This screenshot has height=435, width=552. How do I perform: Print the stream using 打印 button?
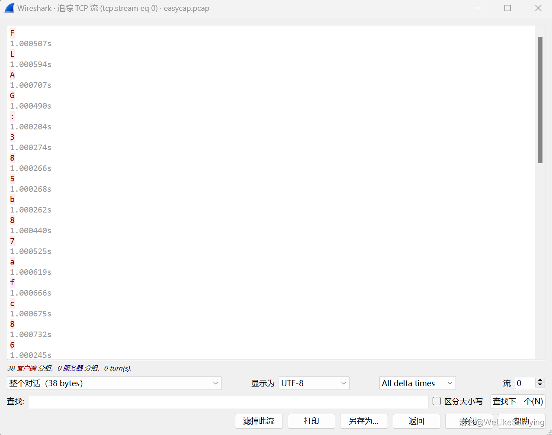click(311, 421)
